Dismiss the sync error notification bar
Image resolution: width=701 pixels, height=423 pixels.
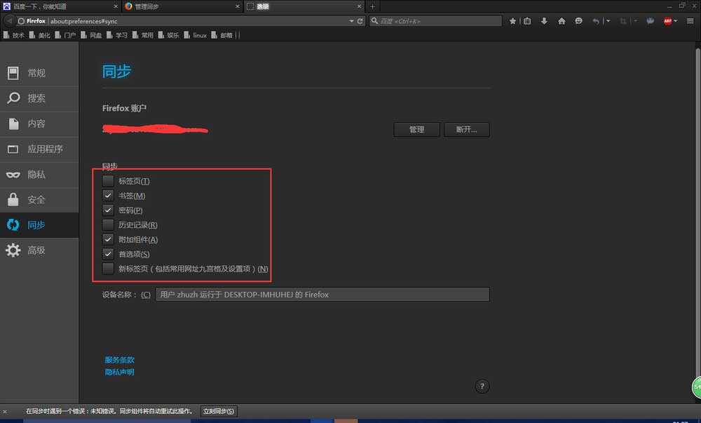tap(5, 411)
